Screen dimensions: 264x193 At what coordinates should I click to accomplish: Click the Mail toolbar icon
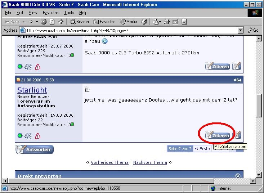(x=155, y=22)
